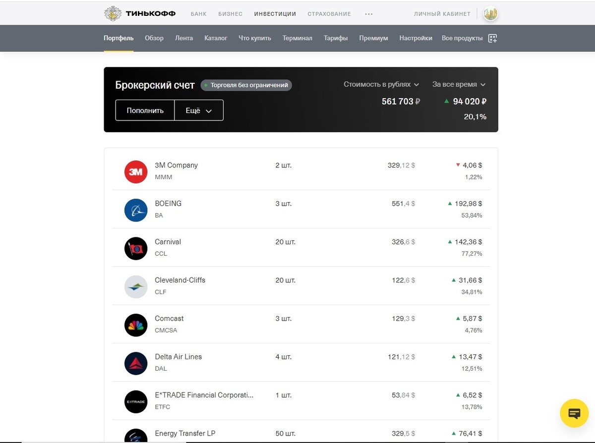Click the MMM ticker text
This screenshot has width=595, height=443.
164,177
